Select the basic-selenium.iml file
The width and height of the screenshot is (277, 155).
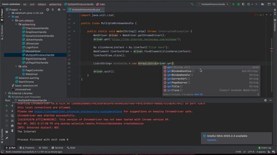(26, 86)
